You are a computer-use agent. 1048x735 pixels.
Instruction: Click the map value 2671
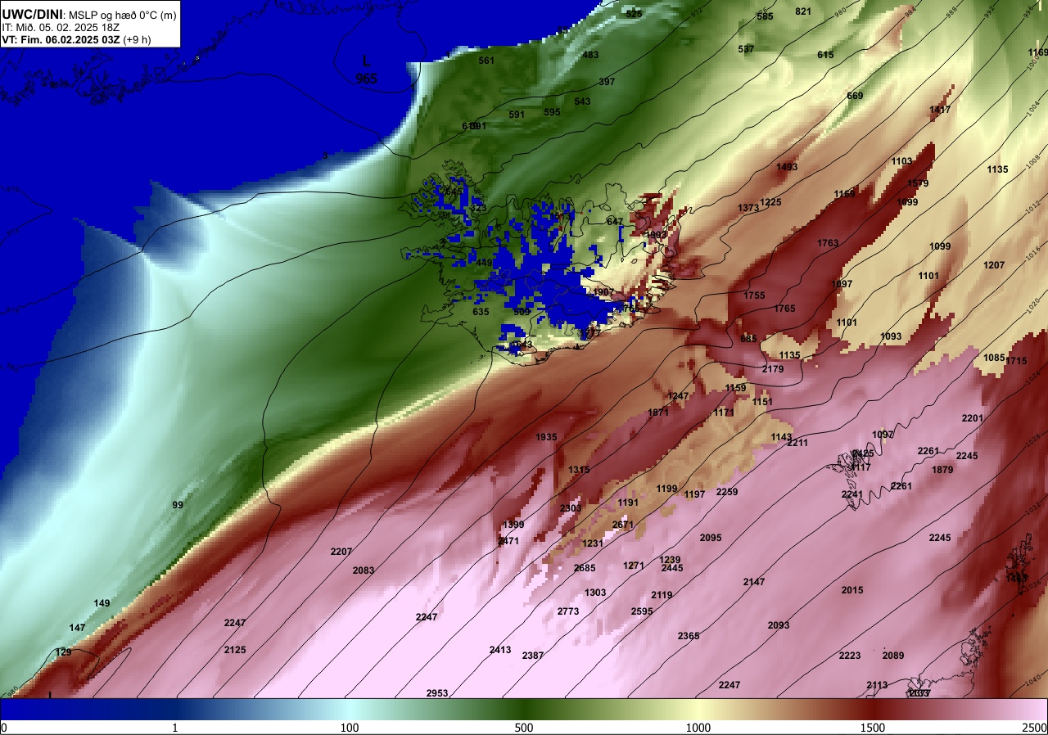(x=623, y=525)
